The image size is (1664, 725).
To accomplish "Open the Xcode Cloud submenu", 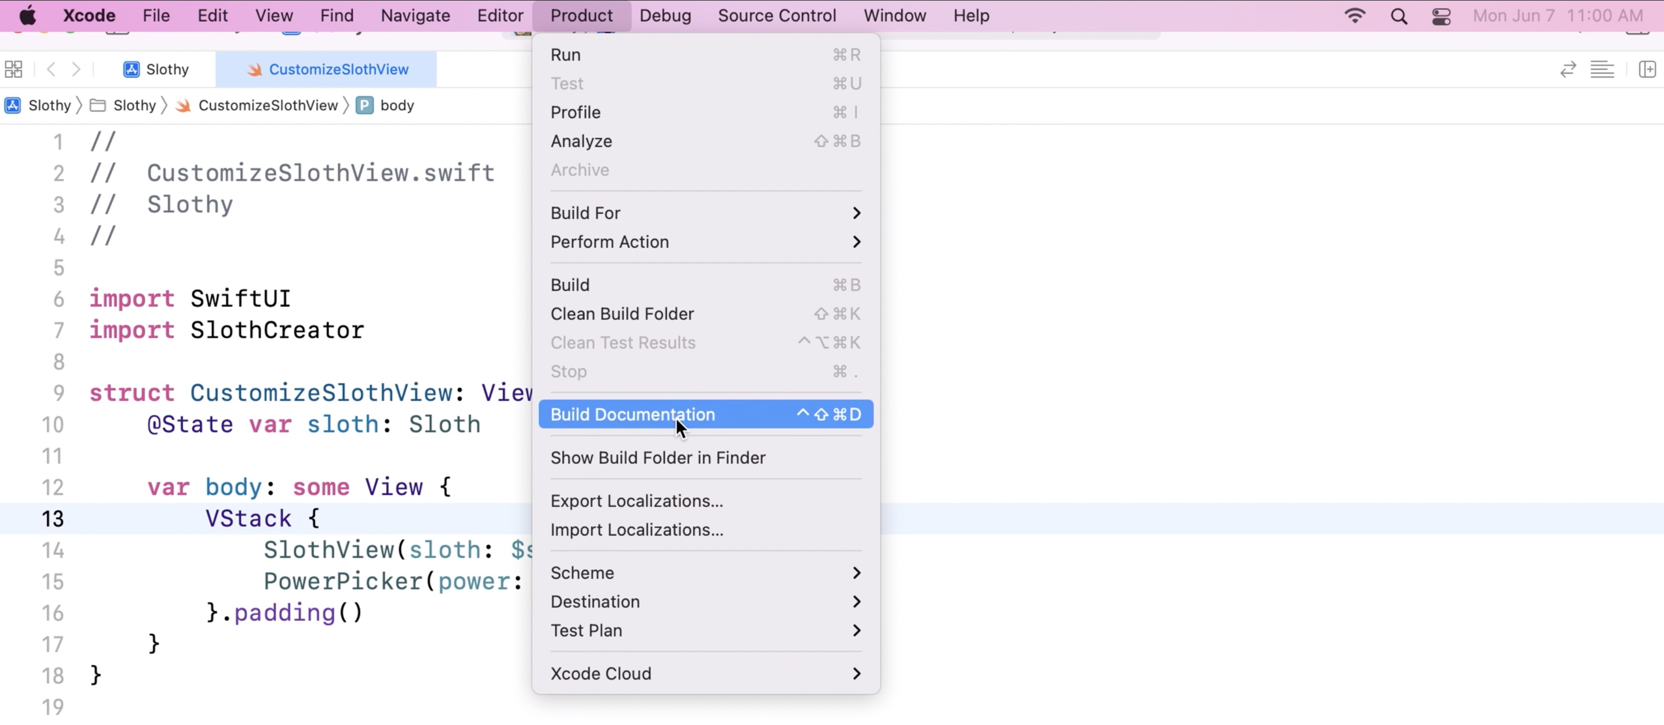I will coord(601,673).
